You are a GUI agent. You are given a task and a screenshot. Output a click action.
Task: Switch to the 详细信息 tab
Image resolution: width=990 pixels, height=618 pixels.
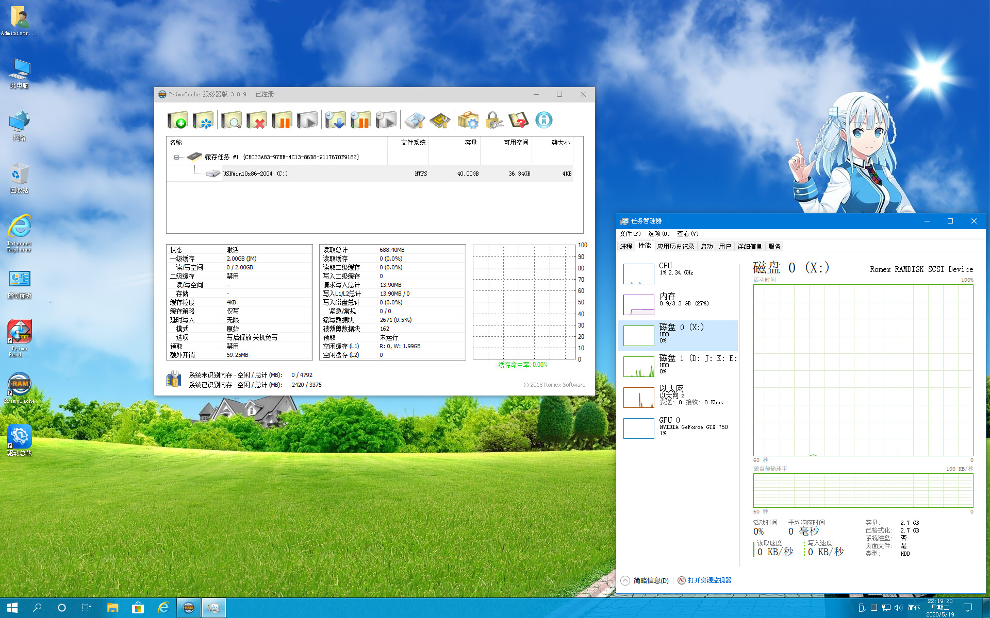point(750,247)
